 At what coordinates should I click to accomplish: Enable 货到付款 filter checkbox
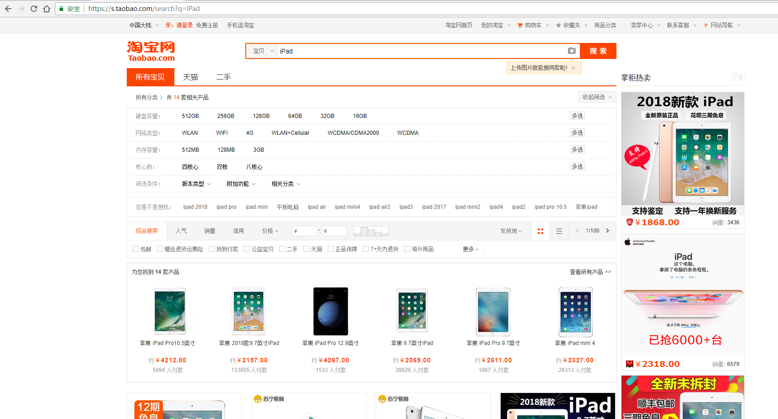tap(211, 249)
